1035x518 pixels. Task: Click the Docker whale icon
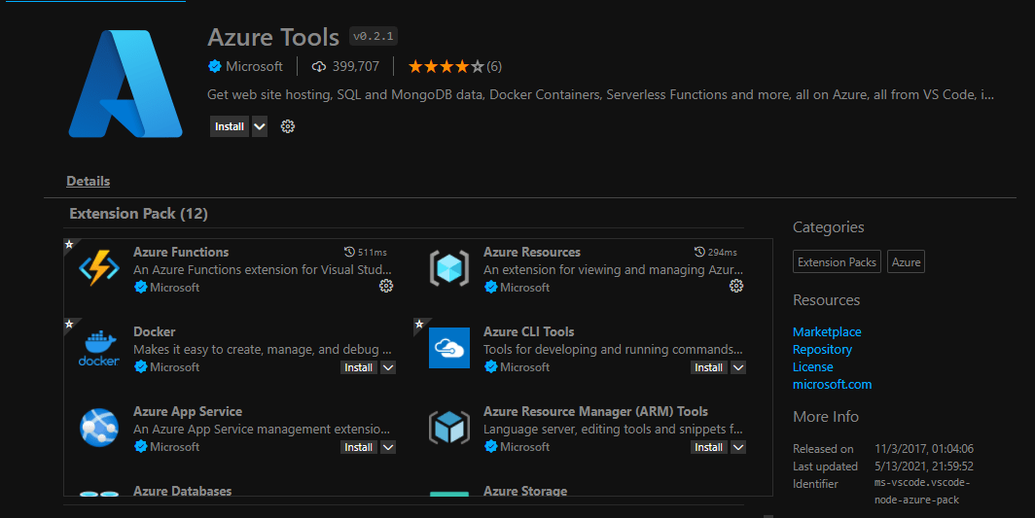tap(99, 349)
